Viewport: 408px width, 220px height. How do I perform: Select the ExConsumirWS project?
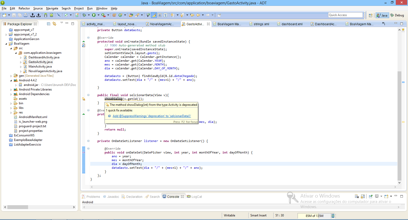coord(24,135)
